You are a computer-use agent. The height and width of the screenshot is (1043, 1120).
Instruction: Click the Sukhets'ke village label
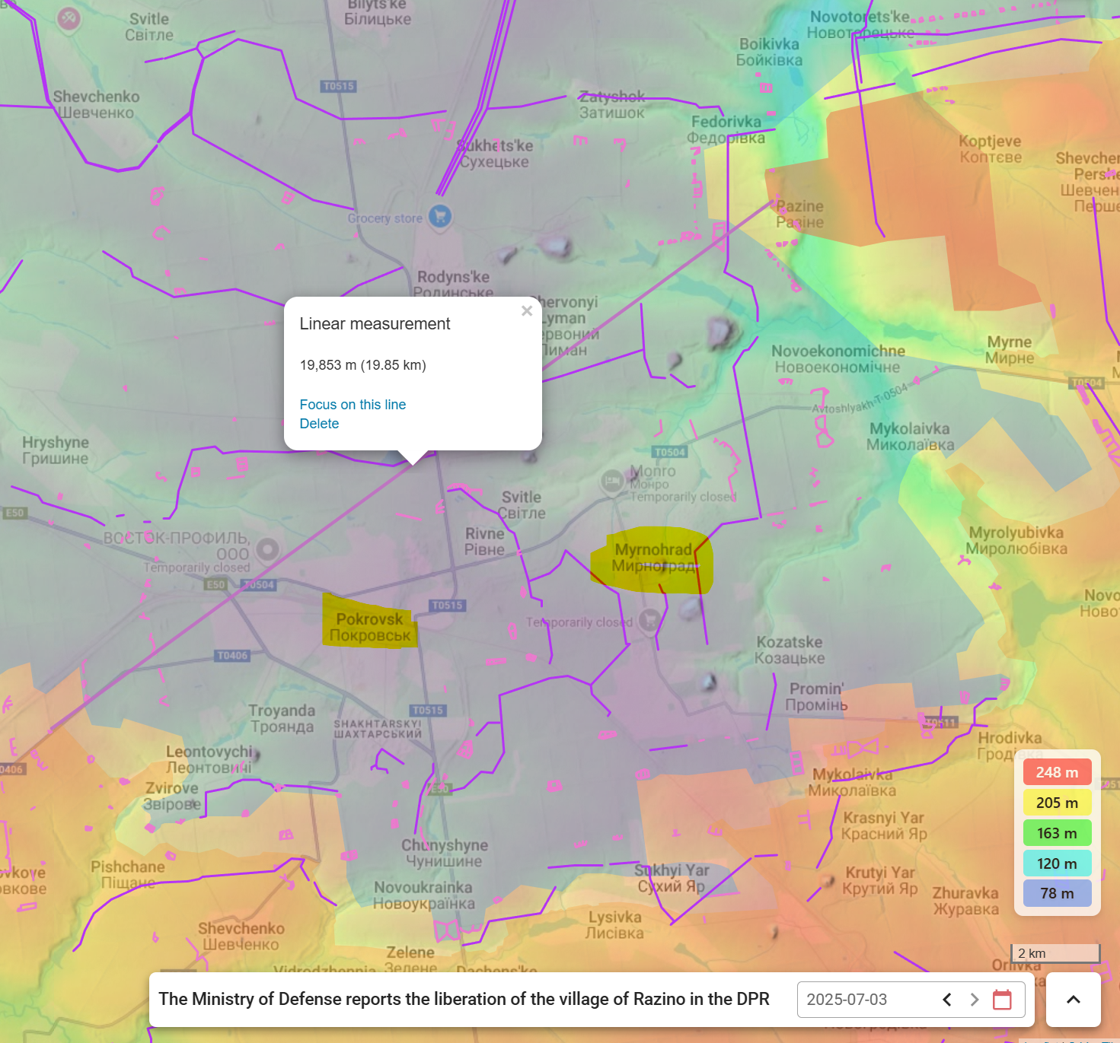495,154
